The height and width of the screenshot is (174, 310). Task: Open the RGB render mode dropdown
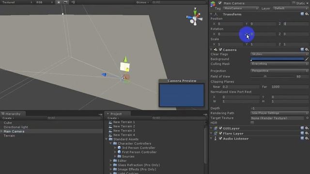pyautogui.click(x=44, y=2)
